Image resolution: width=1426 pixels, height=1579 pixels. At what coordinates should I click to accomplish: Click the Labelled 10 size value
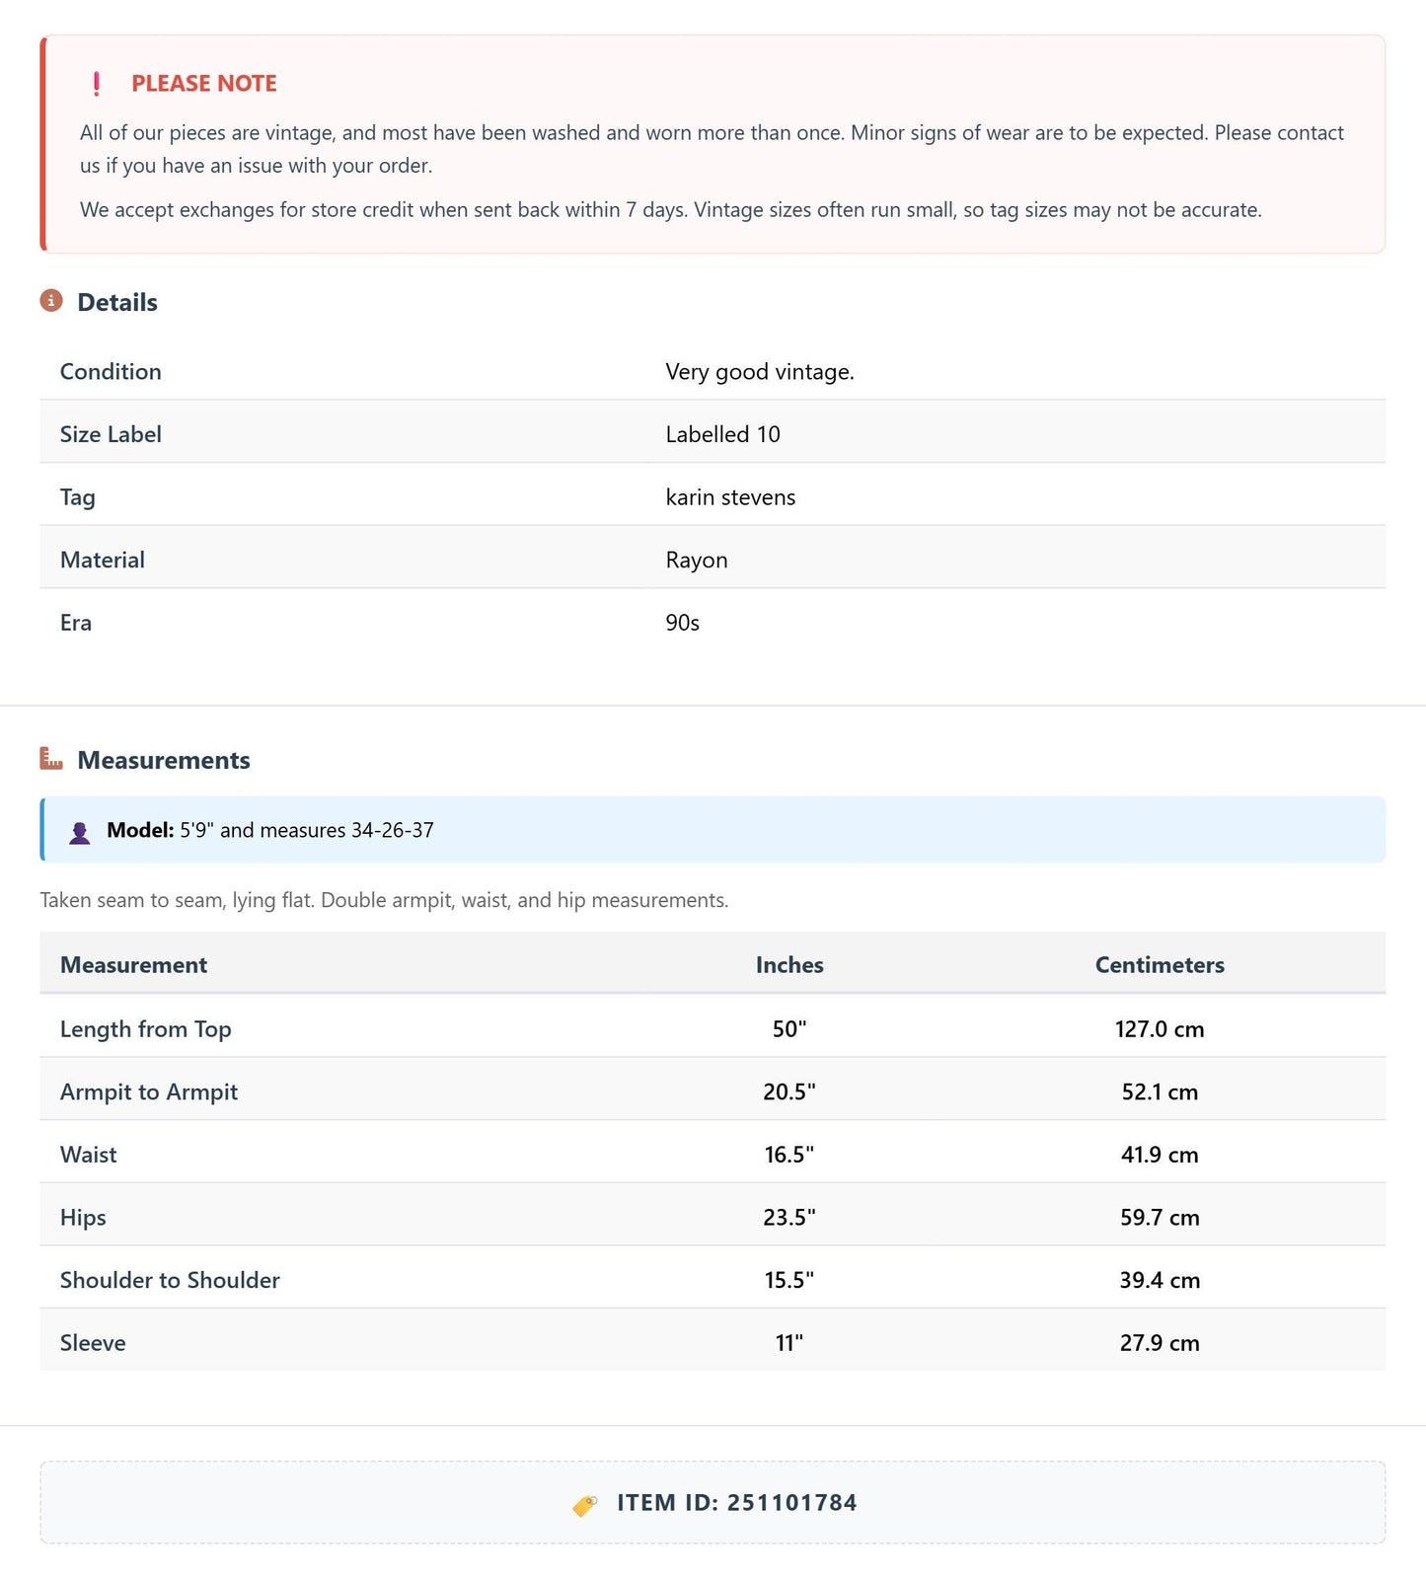722,434
